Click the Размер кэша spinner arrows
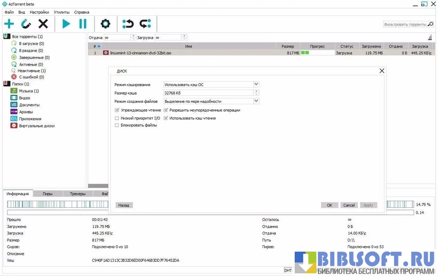This screenshot has height=276, width=438. pyautogui.click(x=256, y=93)
